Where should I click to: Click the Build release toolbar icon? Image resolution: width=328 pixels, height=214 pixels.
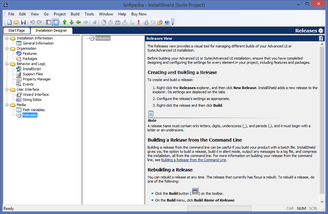(x=118, y=22)
